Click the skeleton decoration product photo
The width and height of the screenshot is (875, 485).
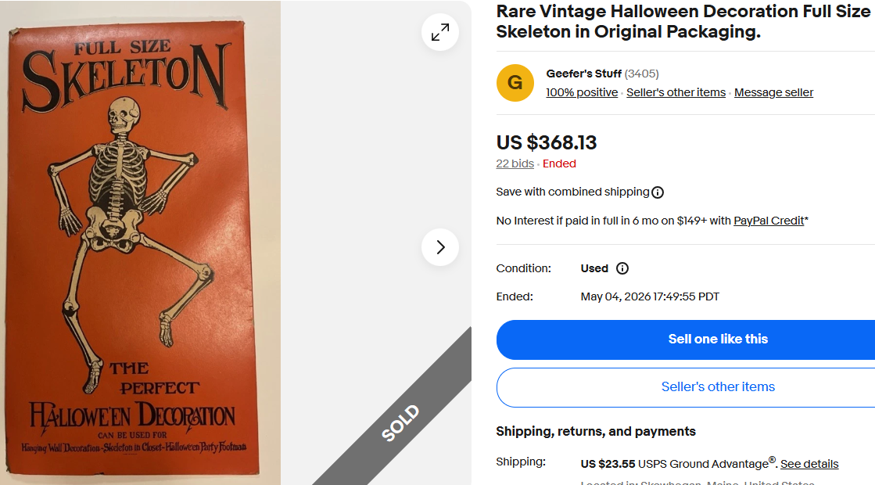coord(133,246)
